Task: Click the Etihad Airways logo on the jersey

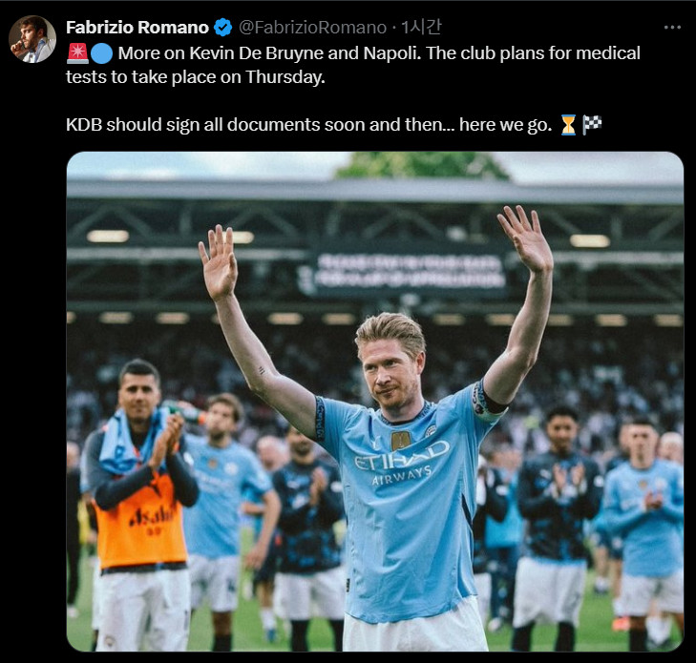Action: click(x=400, y=464)
